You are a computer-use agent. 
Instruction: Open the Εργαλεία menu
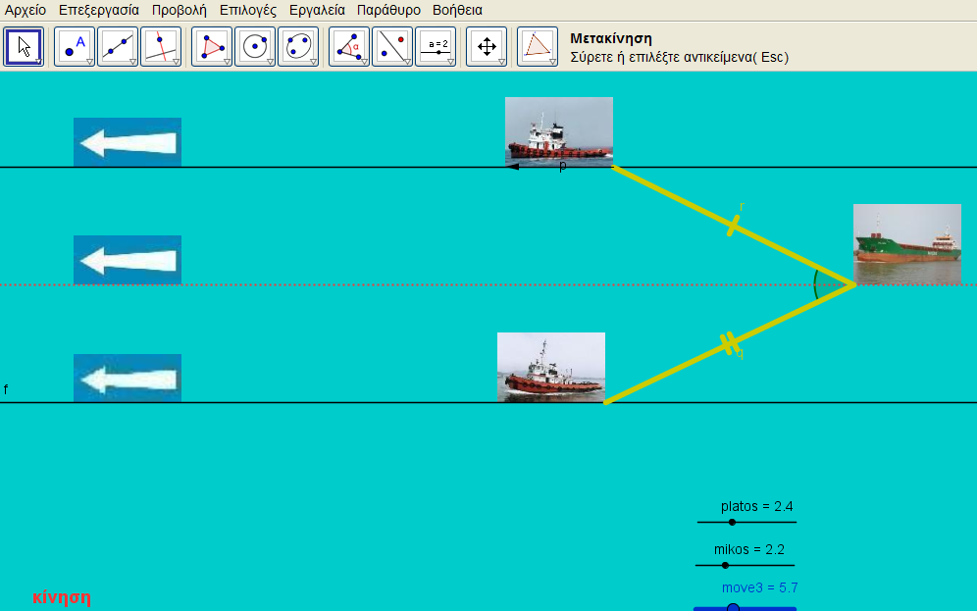[317, 10]
